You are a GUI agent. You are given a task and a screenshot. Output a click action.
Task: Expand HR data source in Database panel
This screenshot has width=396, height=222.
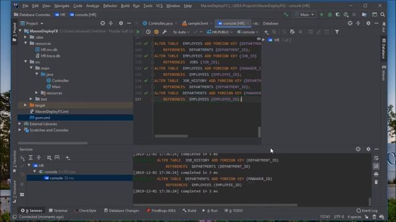pos(264,40)
